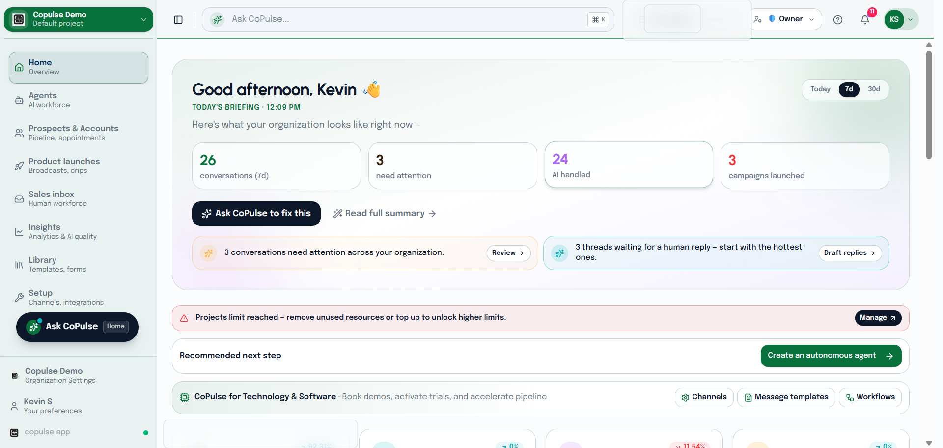Open Product launches section

pyautogui.click(x=79, y=166)
